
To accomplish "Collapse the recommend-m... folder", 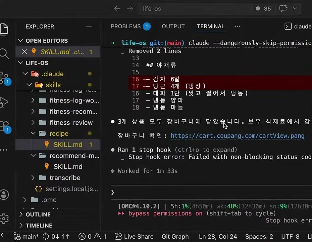I will [33, 156].
